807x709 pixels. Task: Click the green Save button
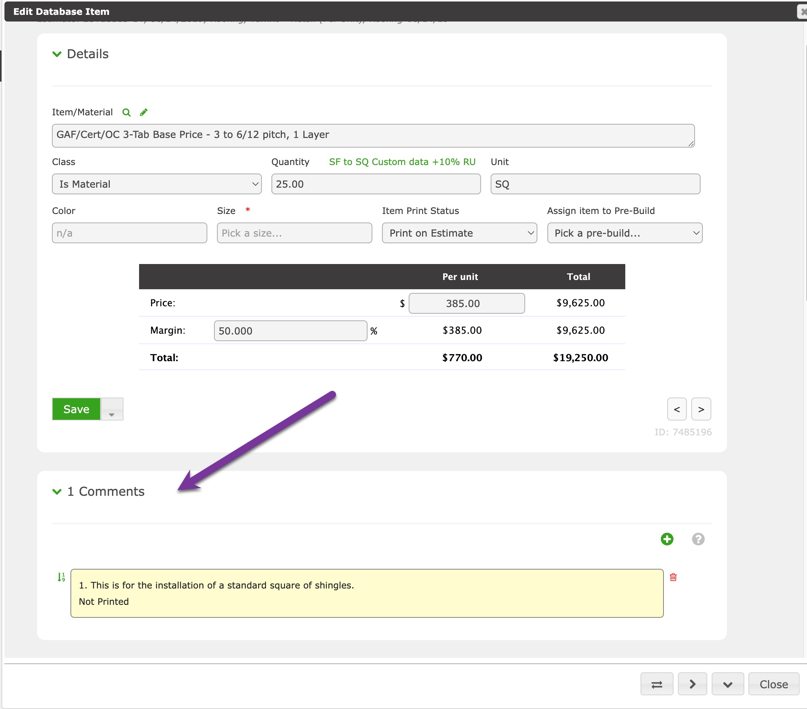click(x=76, y=409)
